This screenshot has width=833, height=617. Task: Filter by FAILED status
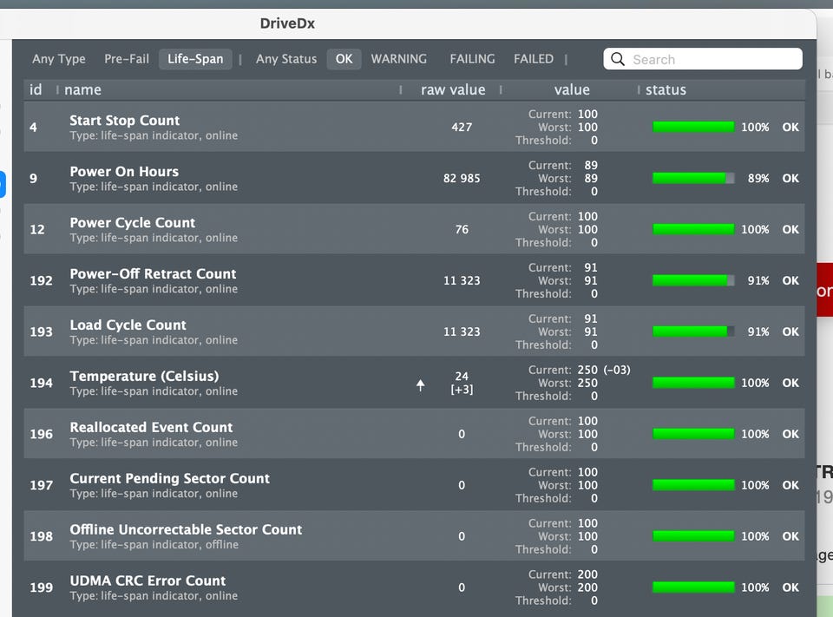tap(534, 59)
